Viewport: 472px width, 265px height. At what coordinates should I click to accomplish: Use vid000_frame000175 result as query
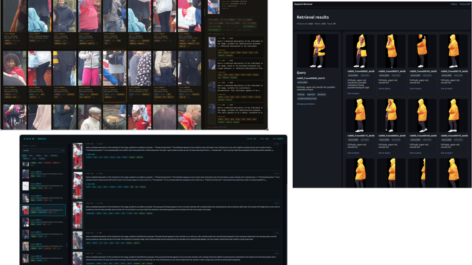[x=353, y=153]
